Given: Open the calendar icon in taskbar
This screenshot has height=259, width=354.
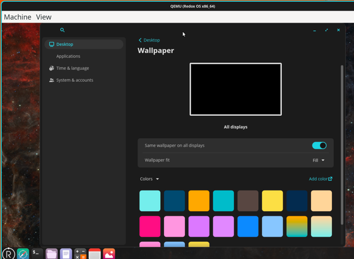Looking at the screenshot, I should tap(95, 254).
